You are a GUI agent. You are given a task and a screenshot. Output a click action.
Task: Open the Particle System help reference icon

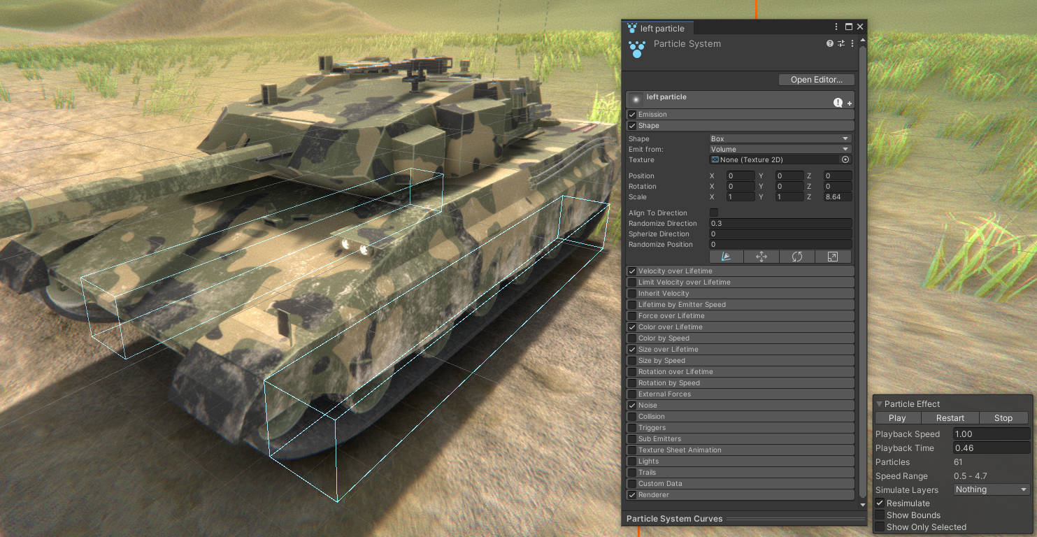(x=830, y=43)
